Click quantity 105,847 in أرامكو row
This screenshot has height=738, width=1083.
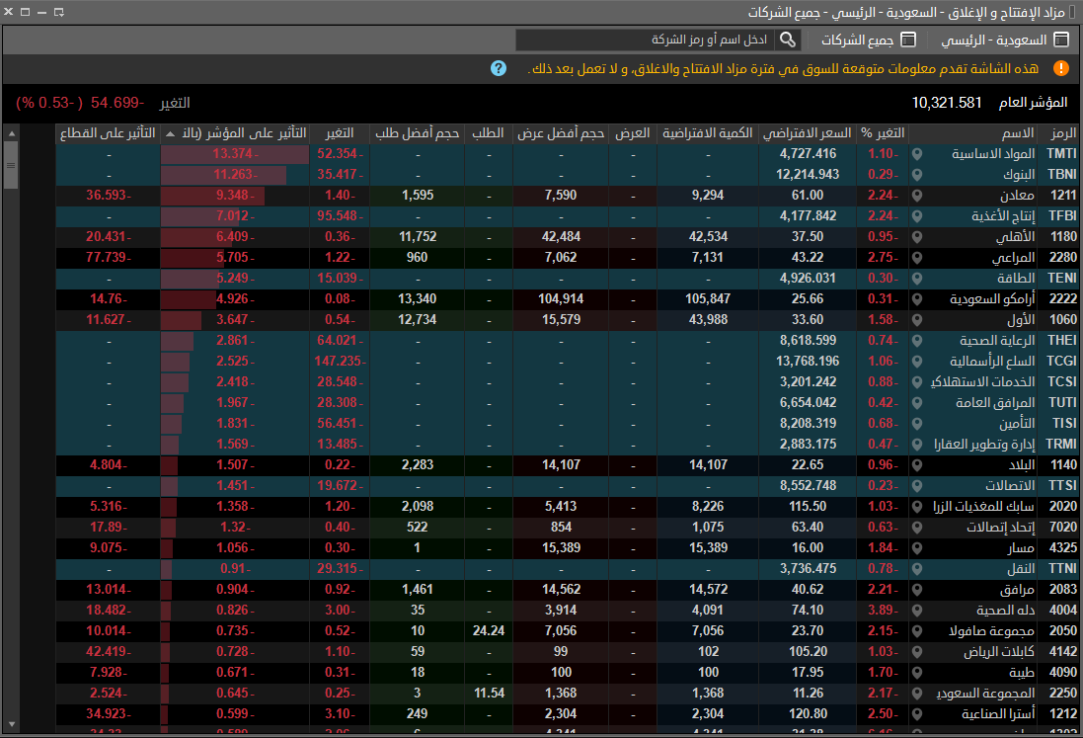(x=707, y=299)
